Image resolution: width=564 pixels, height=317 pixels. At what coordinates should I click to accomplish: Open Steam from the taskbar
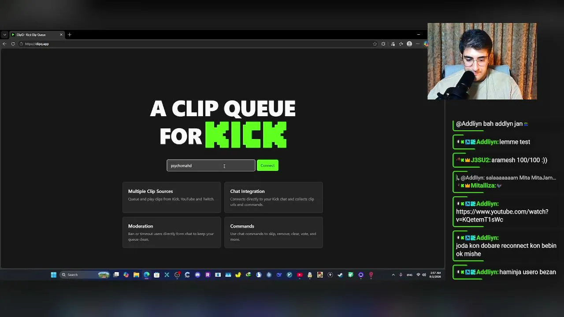point(340,275)
